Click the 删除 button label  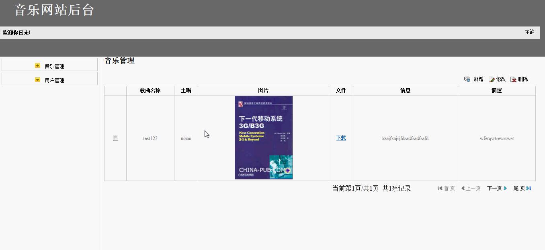(x=523, y=79)
